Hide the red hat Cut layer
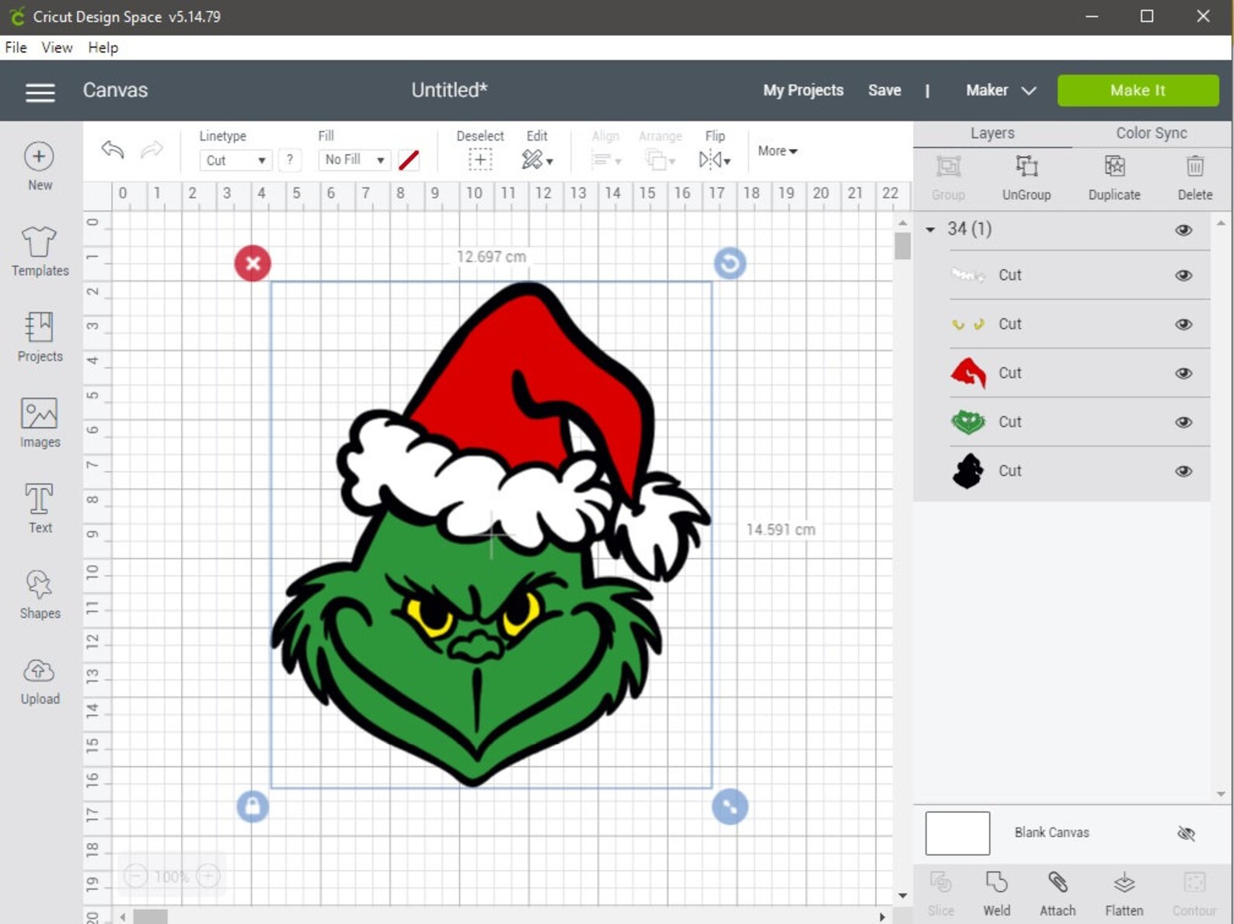 point(1183,373)
